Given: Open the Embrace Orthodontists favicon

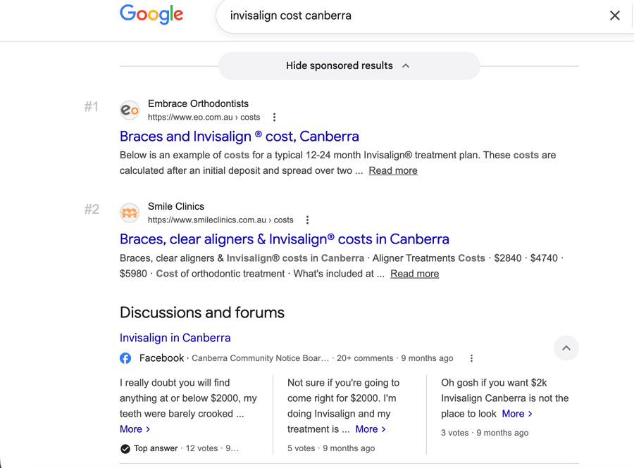Looking at the screenshot, I should click(130, 110).
